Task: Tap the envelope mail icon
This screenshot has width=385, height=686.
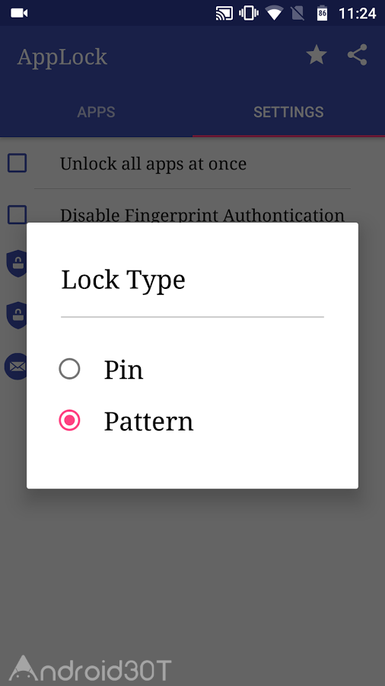Action: coord(16,366)
